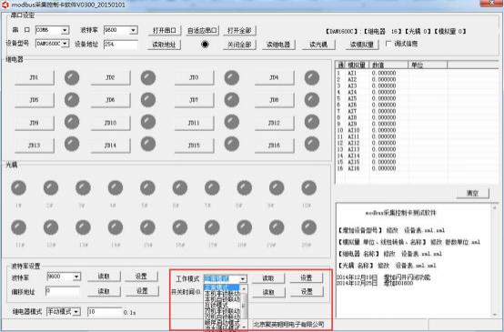Open the 继电器模式 手动模式 dropdown
This screenshot has height=332, width=504.
click(x=76, y=312)
